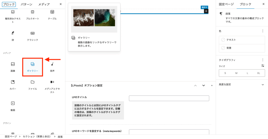Screen dimensions: 268x139
Task: Go to 固定ページ breadcrumb
Action: [11, 137]
